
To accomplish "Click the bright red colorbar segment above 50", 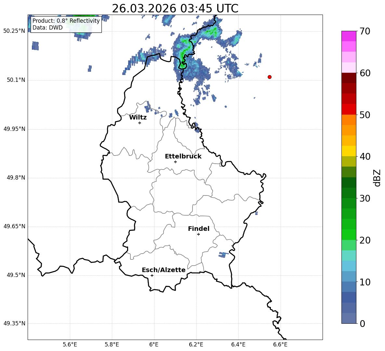I will pyautogui.click(x=349, y=109).
